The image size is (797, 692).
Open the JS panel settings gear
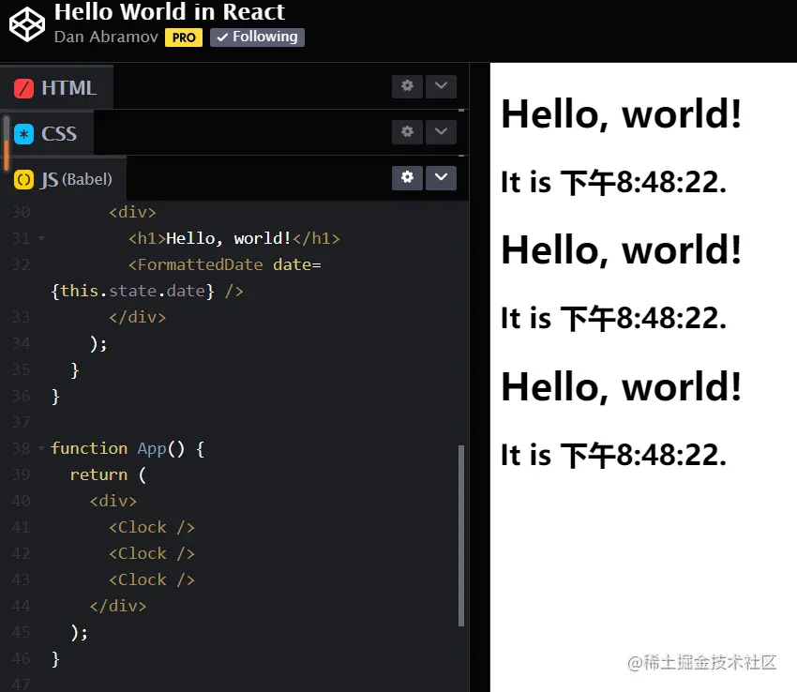tap(407, 178)
